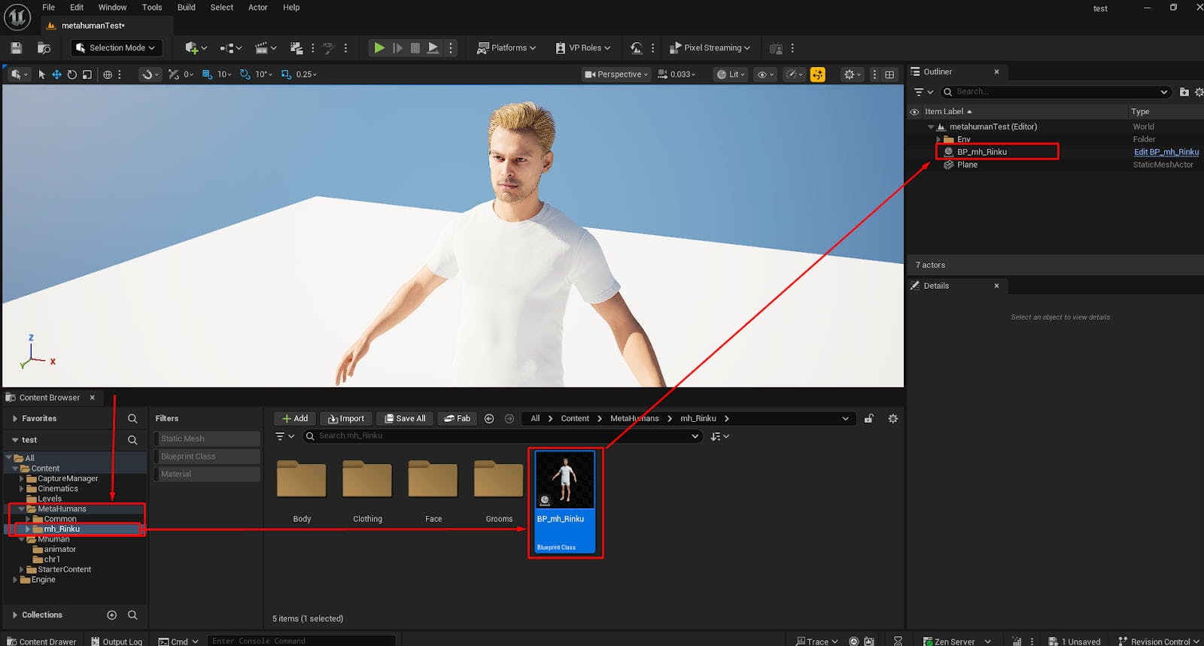Toggle scale snapping icon
The image size is (1204, 646).
286,74
